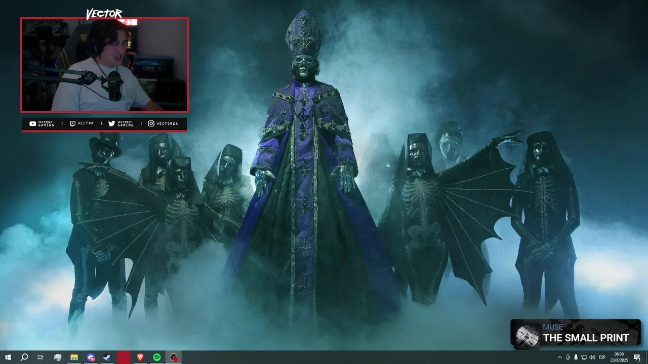Open Steam from taskbar
Viewport: 648px width, 364px height.
(107, 357)
